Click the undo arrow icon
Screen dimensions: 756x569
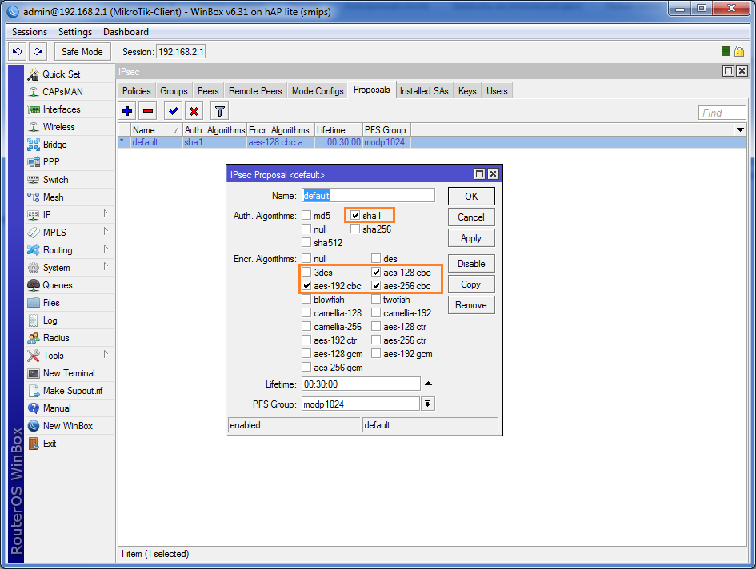[x=18, y=52]
